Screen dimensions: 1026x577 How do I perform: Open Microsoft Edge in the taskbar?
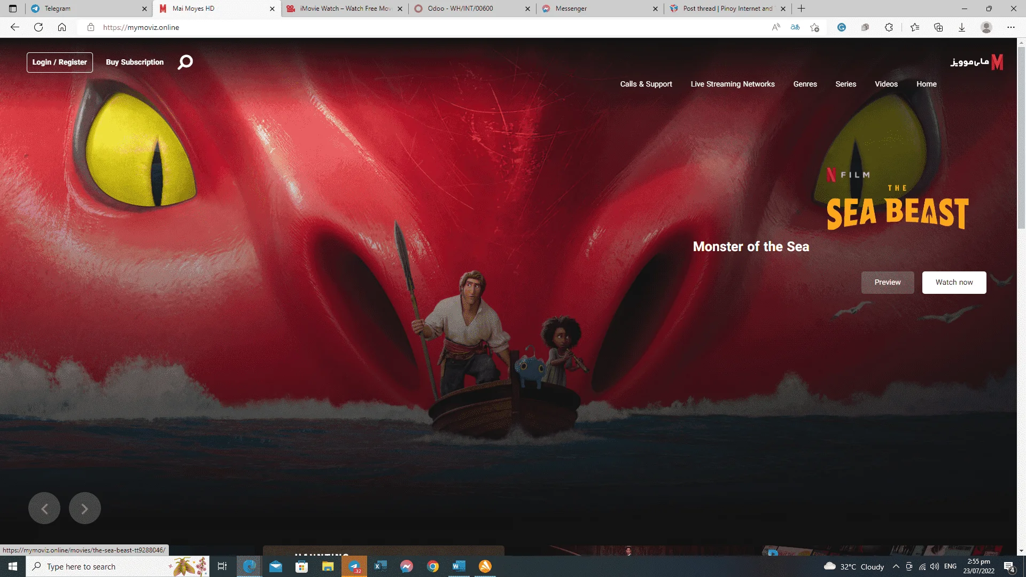[250, 566]
